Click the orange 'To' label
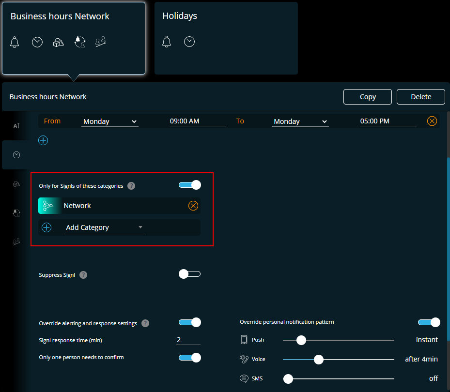Viewport: 450px width, 392px height. click(x=240, y=121)
